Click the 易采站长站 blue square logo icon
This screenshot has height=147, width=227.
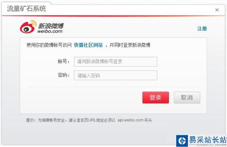pyautogui.click(x=182, y=141)
